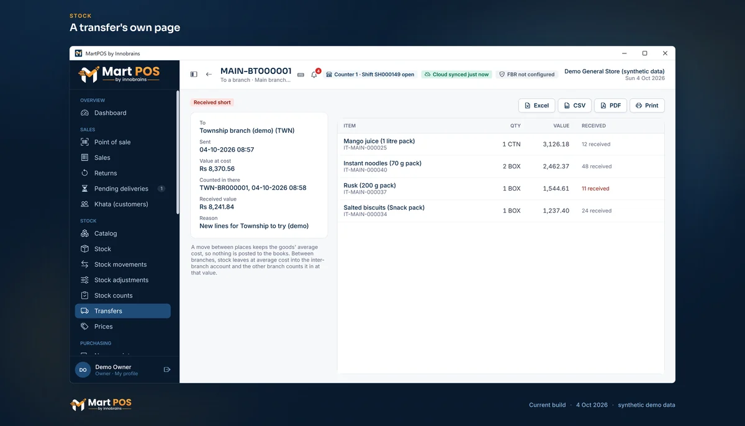
Task: Click the keyboard icon beside MAIN-BT000001
Action: [x=300, y=75]
